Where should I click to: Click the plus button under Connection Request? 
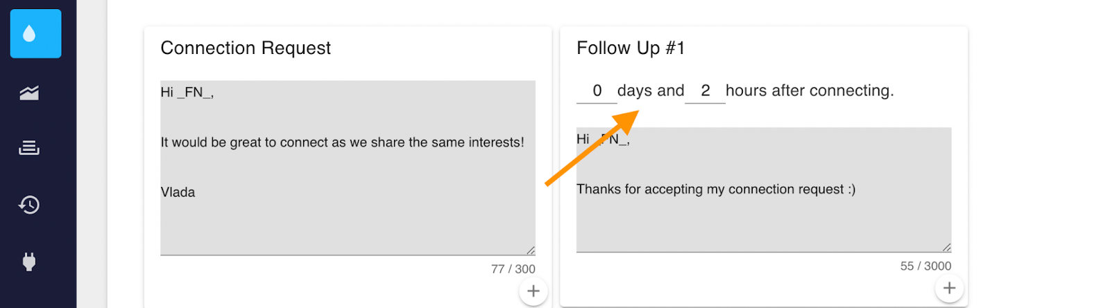[533, 291]
